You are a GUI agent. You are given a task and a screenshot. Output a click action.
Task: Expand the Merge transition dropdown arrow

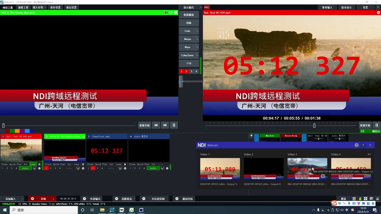point(197,39)
